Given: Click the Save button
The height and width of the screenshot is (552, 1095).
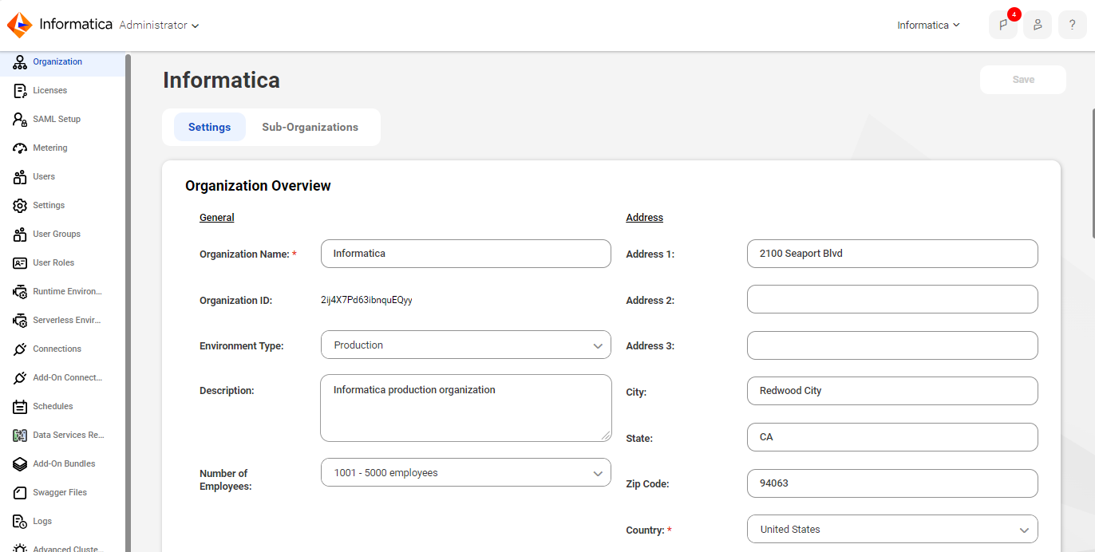Looking at the screenshot, I should coord(1023,80).
